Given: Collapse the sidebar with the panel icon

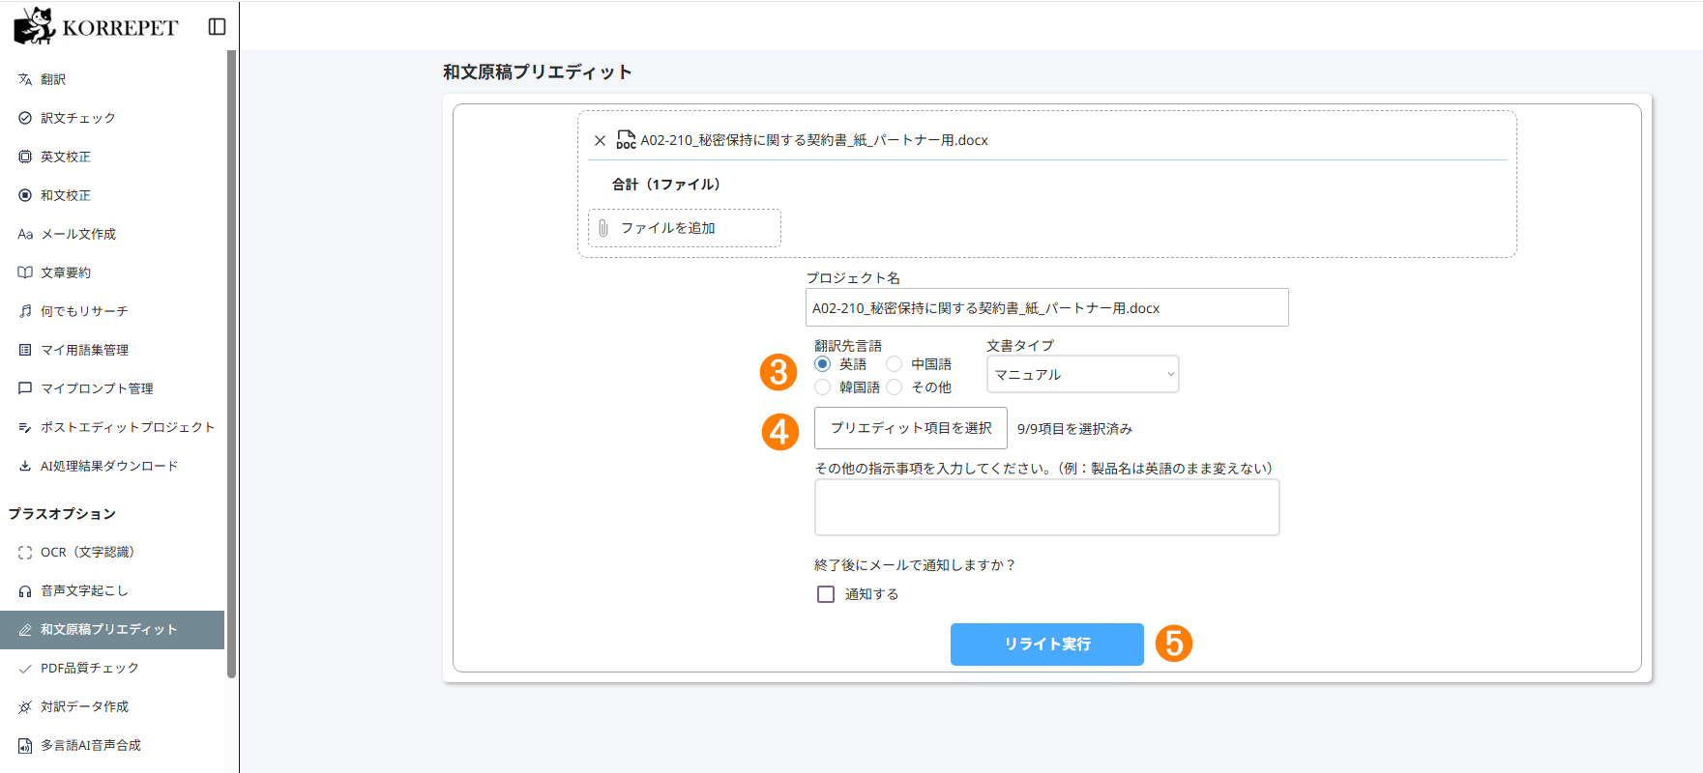Looking at the screenshot, I should [218, 27].
